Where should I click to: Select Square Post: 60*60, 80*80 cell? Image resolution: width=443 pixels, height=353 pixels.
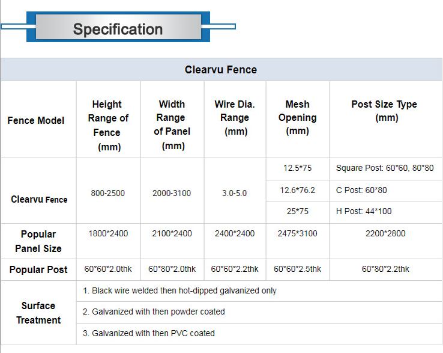coord(385,168)
